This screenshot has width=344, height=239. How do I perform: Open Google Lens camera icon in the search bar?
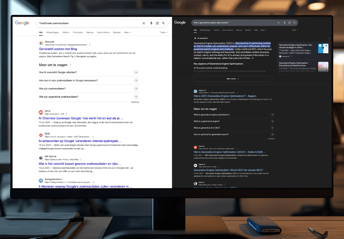157,23
